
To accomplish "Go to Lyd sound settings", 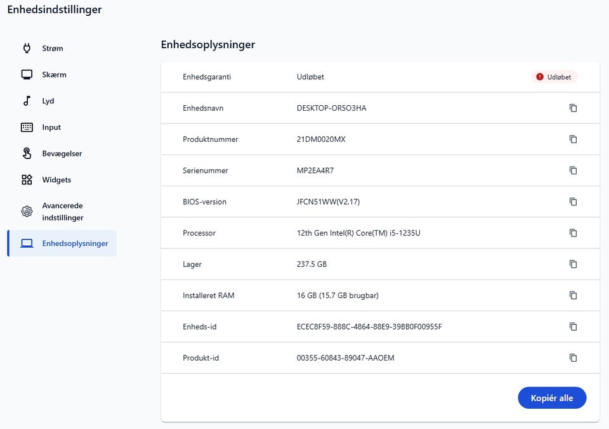I will click(x=48, y=101).
